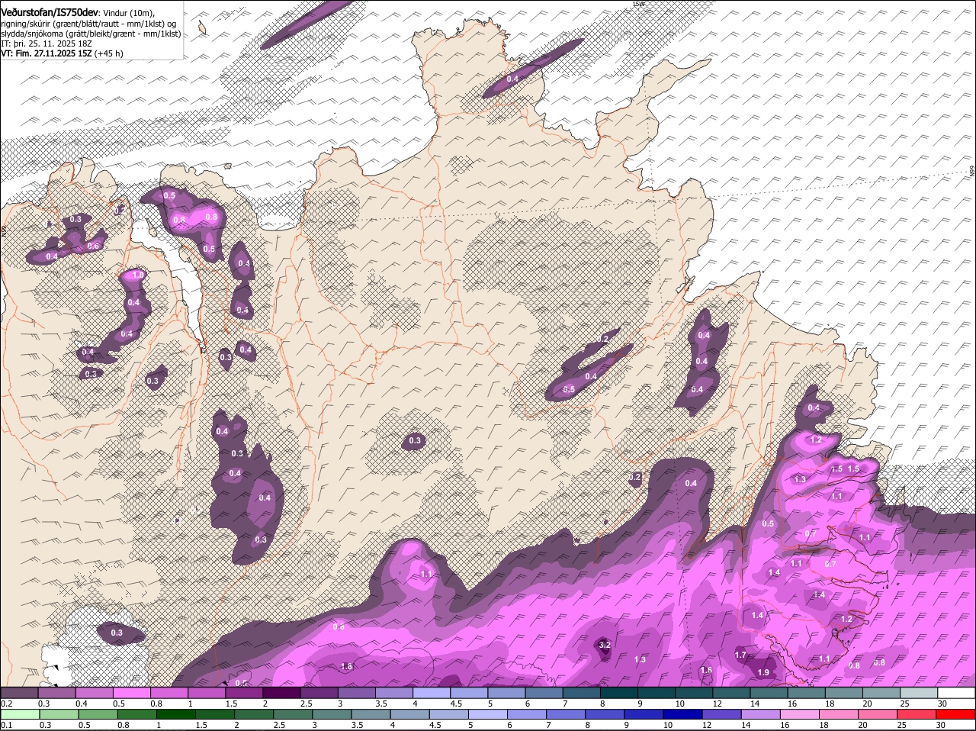Pick the white swatch after 30 on the snow scale
Image resolution: width=976 pixels, height=731 pixels.
[956, 693]
